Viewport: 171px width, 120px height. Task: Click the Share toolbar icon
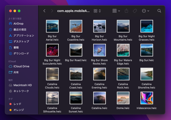[126, 11]
